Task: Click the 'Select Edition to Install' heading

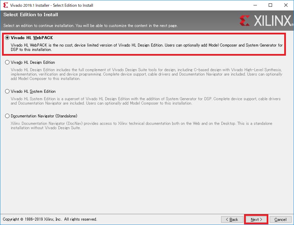Action: pos(31,15)
